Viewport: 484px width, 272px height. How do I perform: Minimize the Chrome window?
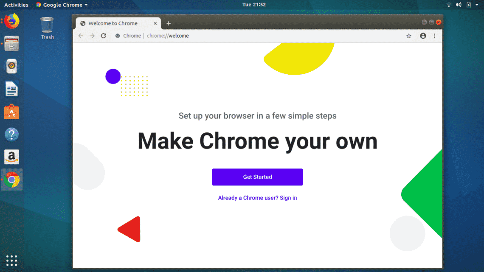click(x=425, y=22)
